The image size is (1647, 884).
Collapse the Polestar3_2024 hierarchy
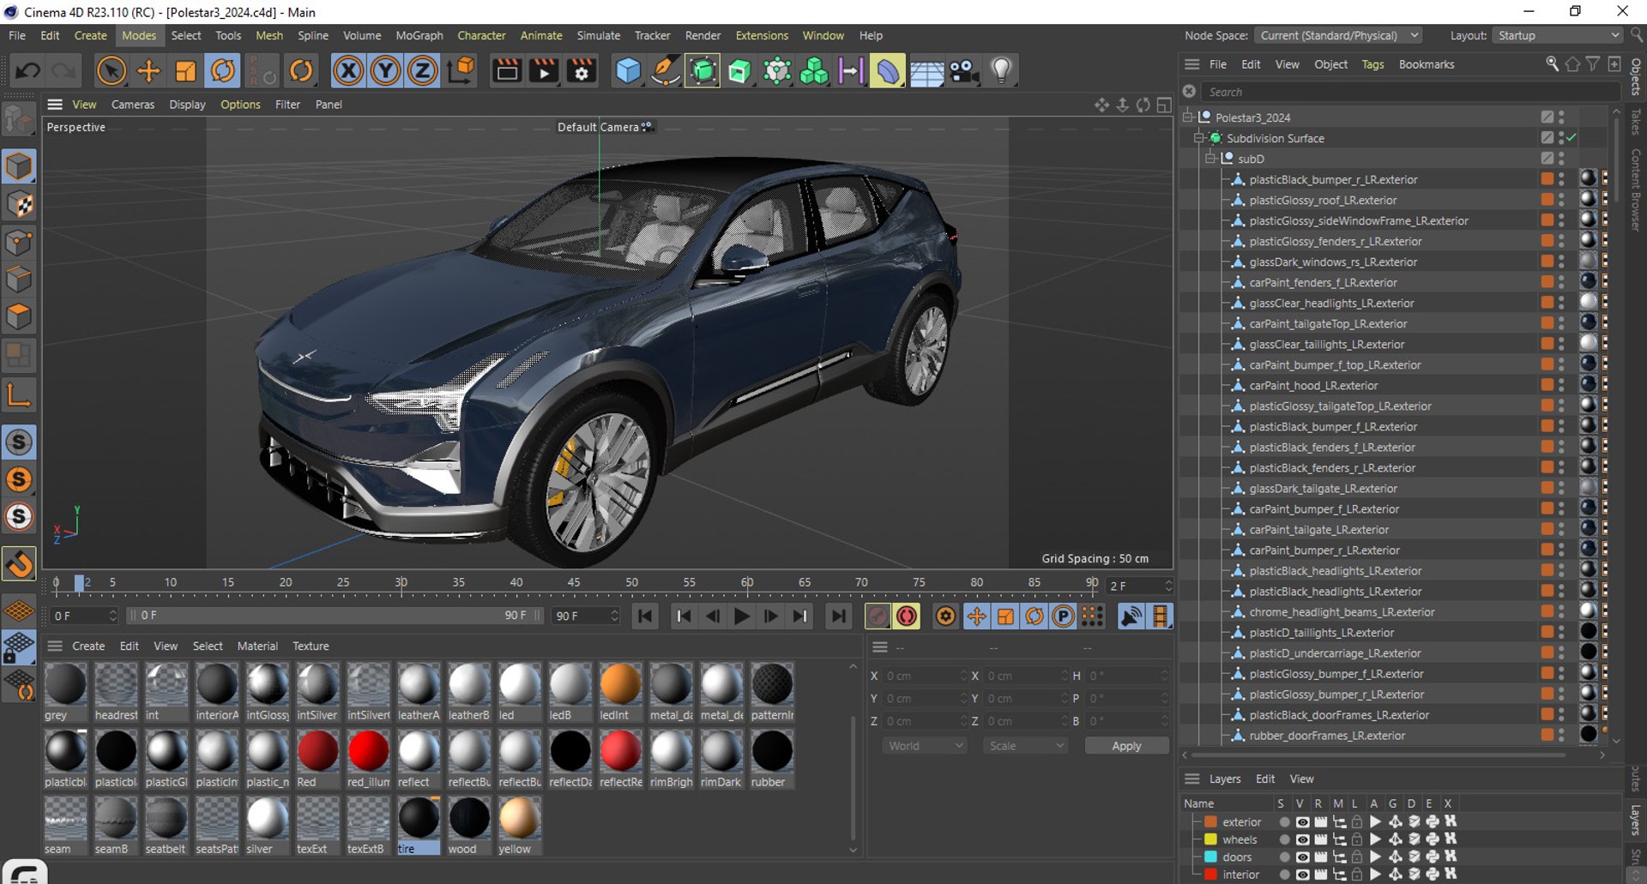click(x=1188, y=117)
